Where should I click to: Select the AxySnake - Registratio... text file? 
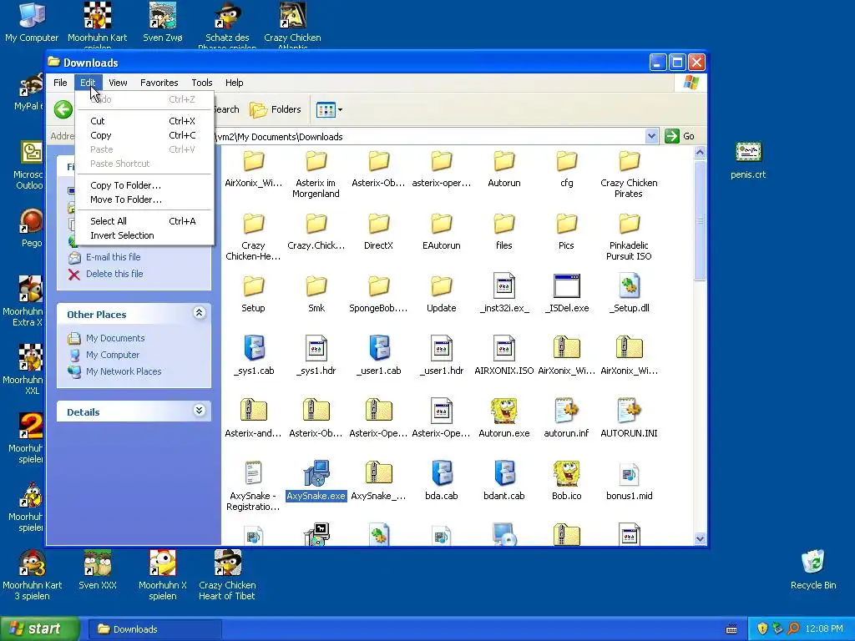pos(254,487)
